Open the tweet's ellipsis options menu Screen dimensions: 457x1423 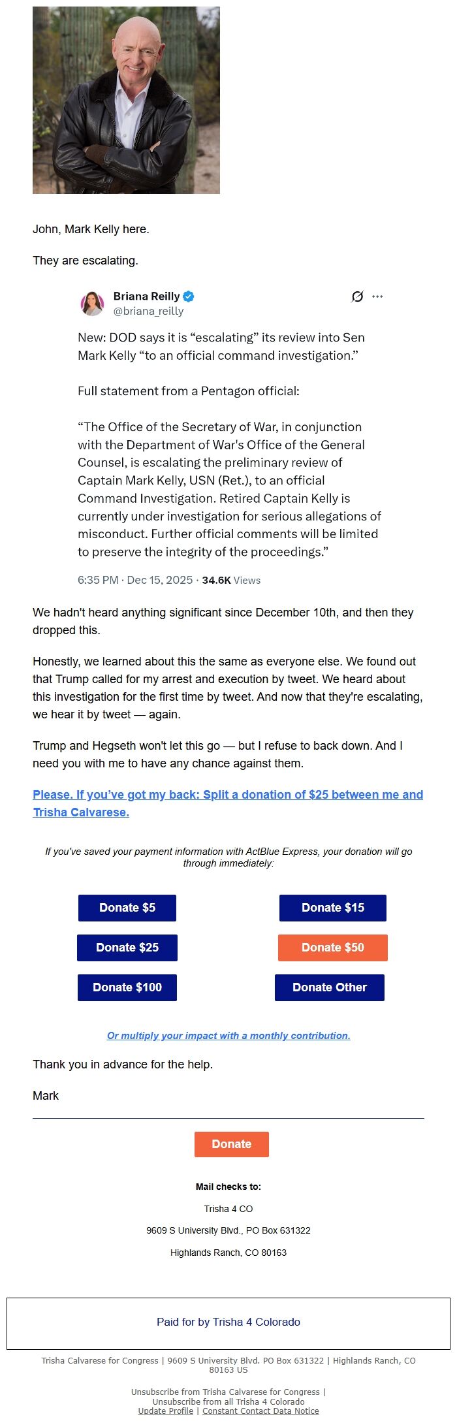(377, 296)
